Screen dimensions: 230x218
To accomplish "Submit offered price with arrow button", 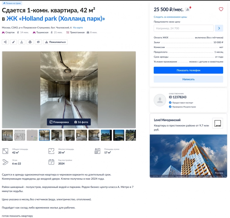I will tap(219, 28).
